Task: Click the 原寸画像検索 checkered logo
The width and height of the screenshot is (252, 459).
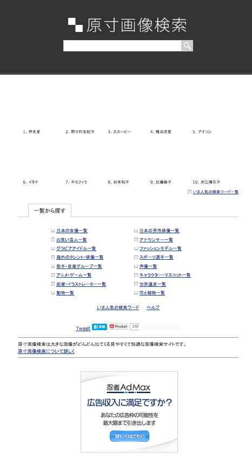Action: coord(128,25)
